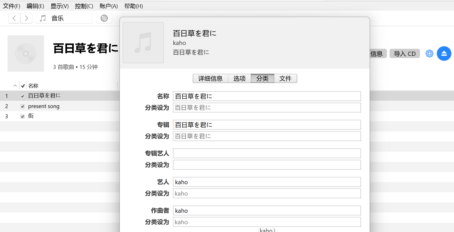Click the 分类设为 field under 专辑艺人
This screenshot has height=232, width=454.
click(267, 165)
